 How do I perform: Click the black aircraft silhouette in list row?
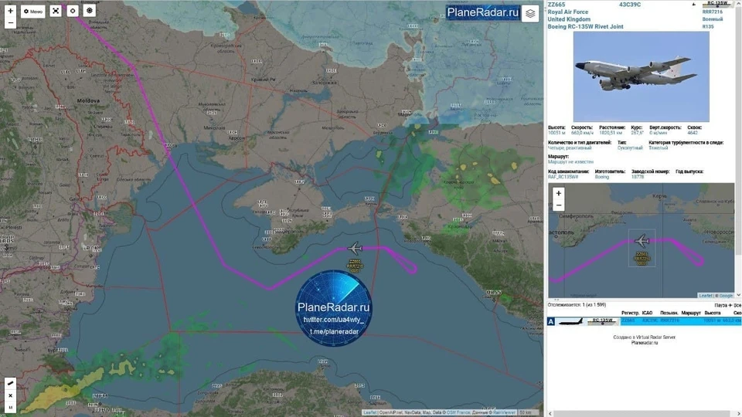click(x=570, y=321)
